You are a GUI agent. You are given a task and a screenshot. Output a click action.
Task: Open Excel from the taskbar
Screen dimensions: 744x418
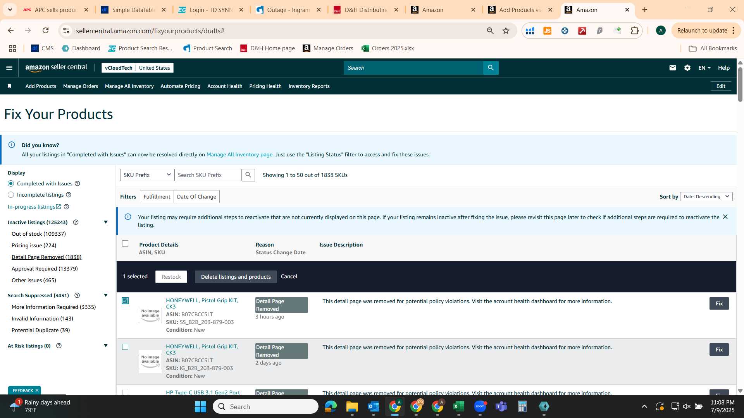(x=458, y=406)
